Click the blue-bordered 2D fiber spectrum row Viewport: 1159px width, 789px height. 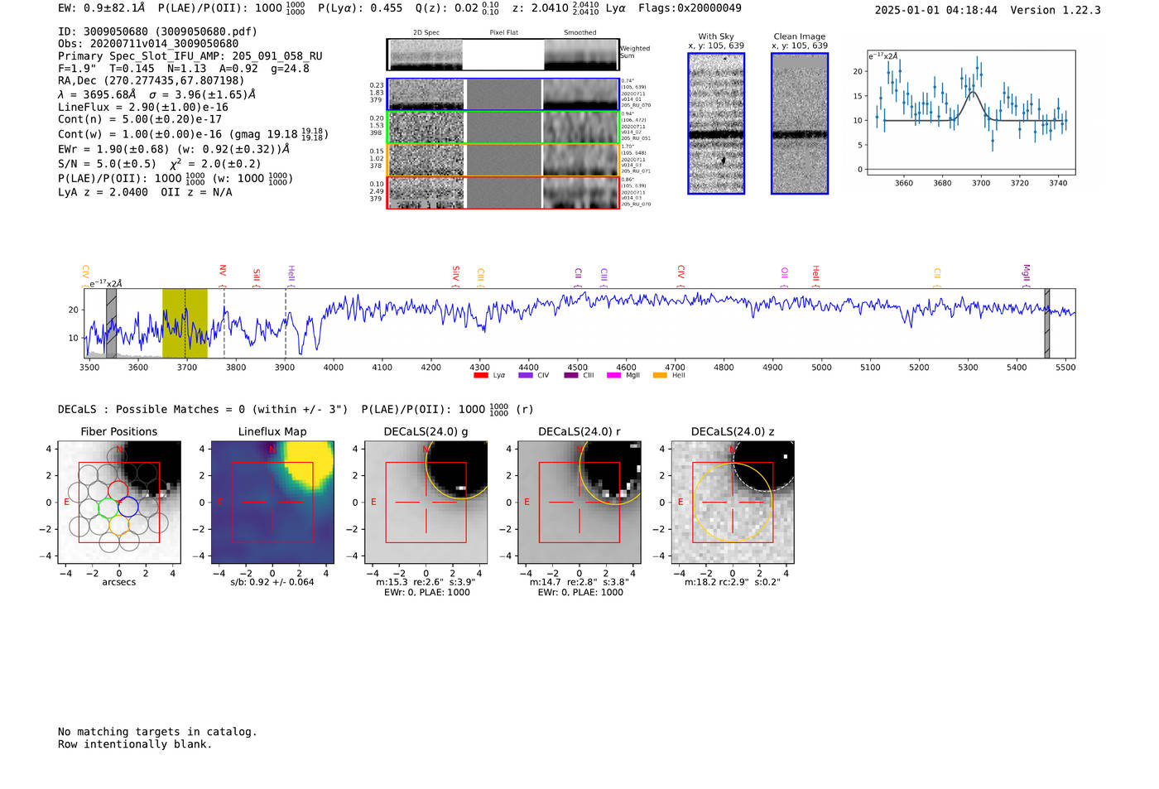pyautogui.click(x=503, y=94)
